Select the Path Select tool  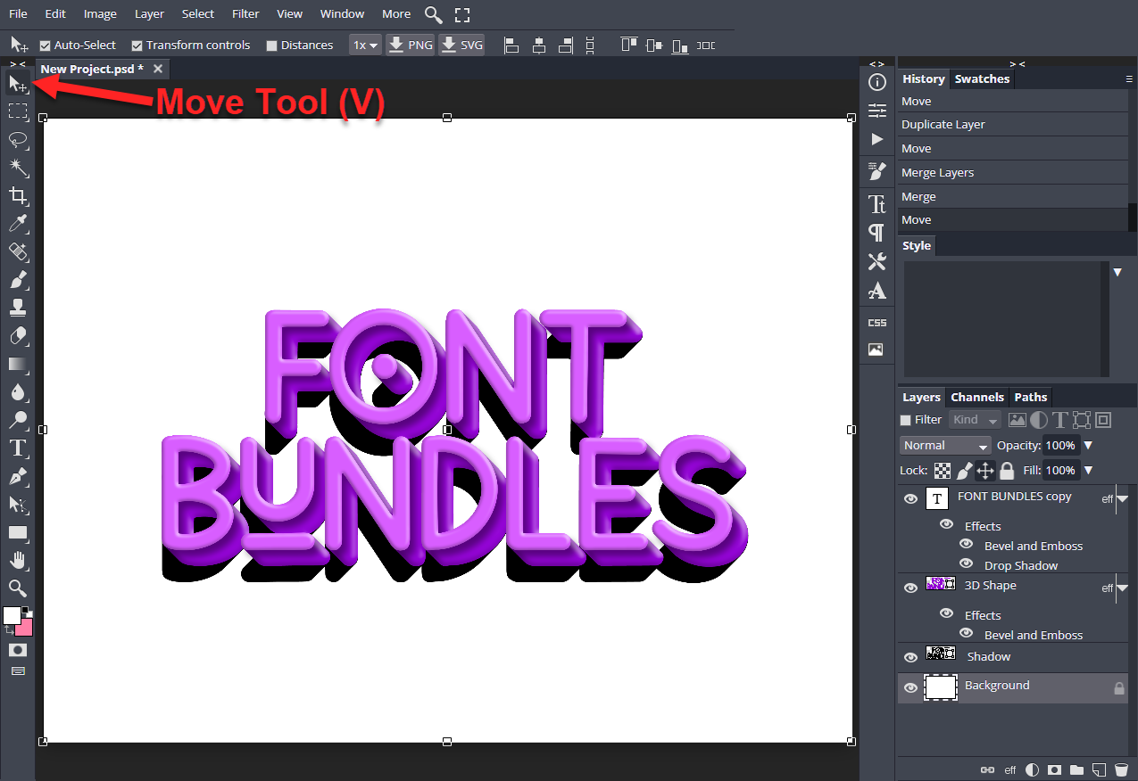tap(17, 505)
